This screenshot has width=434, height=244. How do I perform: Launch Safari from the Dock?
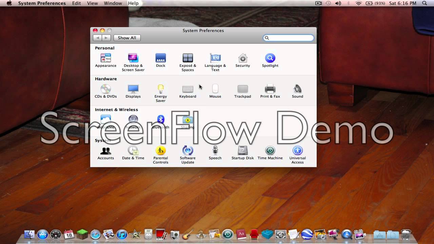(x=96, y=234)
